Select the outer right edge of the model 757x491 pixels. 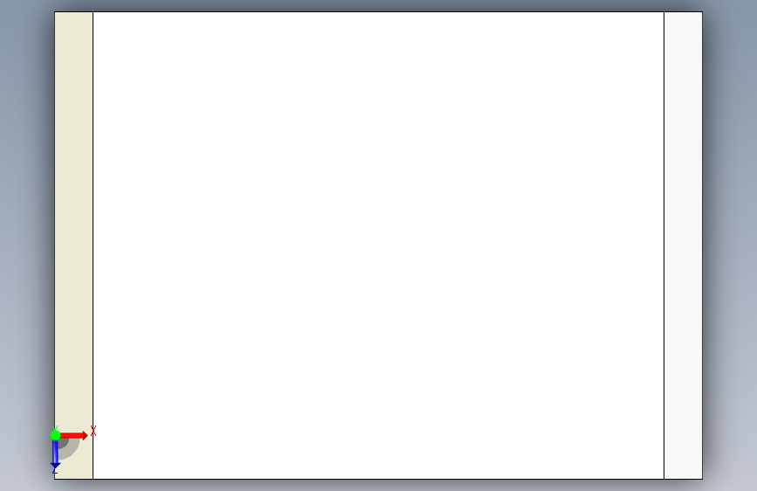[703, 245]
